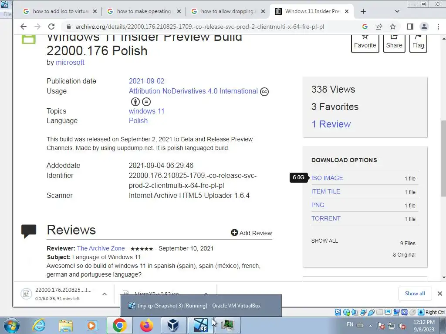Click the address bar URL

click(199, 27)
